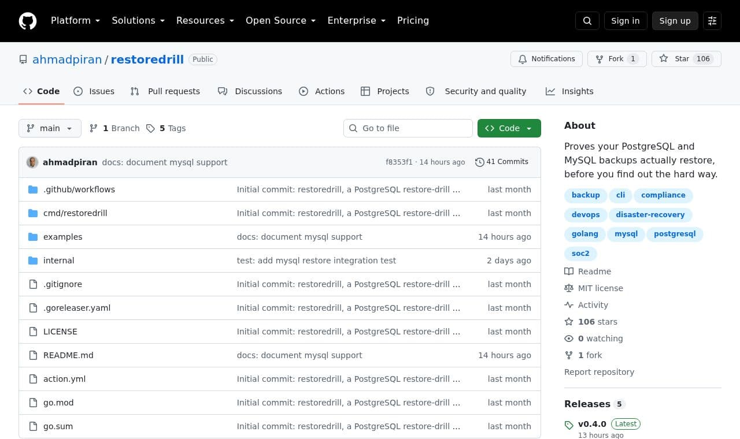Focus the Go to file search field
The width and height of the screenshot is (740, 439).
pos(408,128)
